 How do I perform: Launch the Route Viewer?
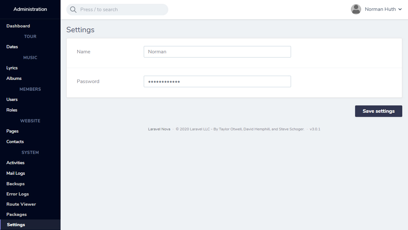21,204
